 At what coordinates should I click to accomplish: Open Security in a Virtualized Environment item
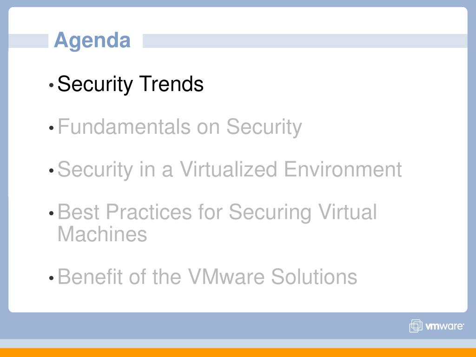pos(230,169)
